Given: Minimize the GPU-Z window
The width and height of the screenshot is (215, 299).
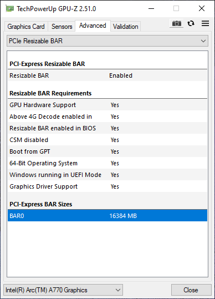Looking at the screenshot, I should [x=151, y=8].
